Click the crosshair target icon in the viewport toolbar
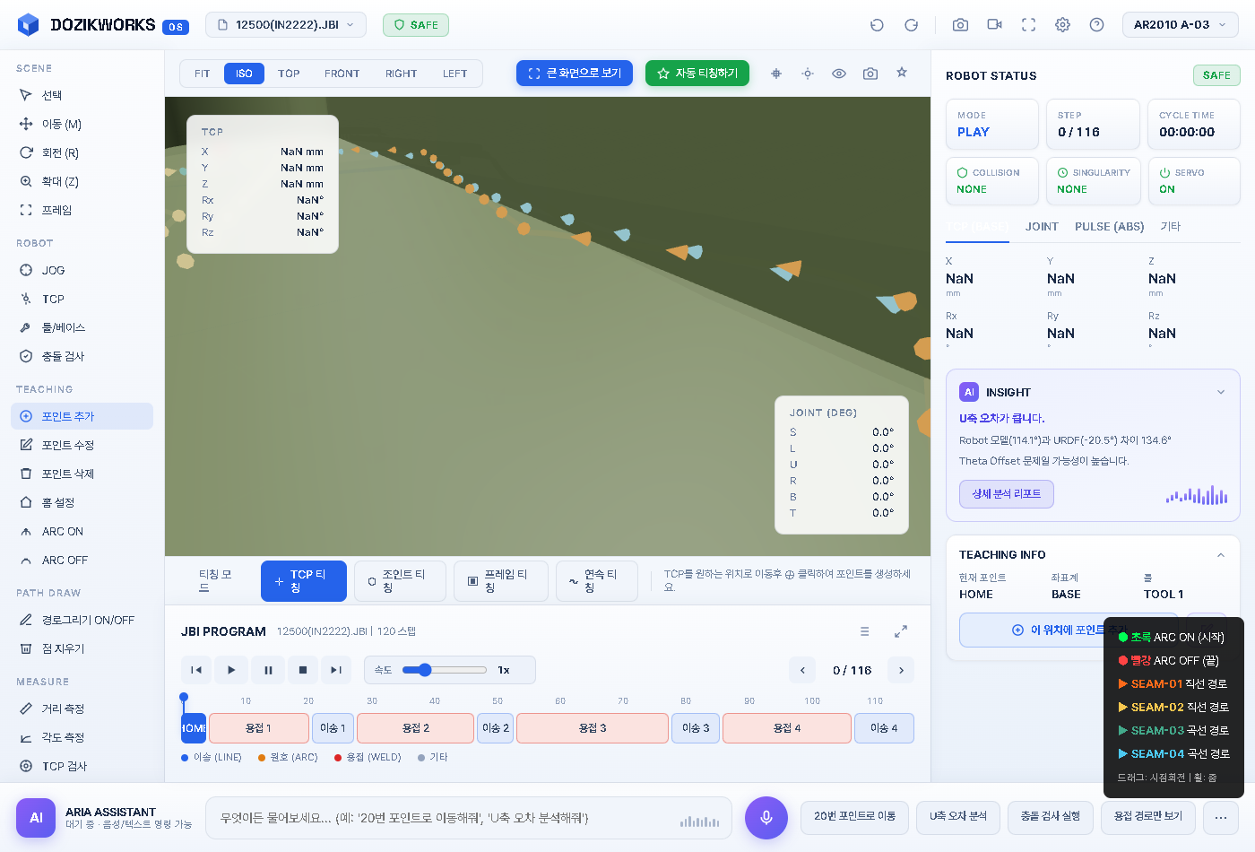1255x852 pixels. pyautogui.click(x=776, y=74)
